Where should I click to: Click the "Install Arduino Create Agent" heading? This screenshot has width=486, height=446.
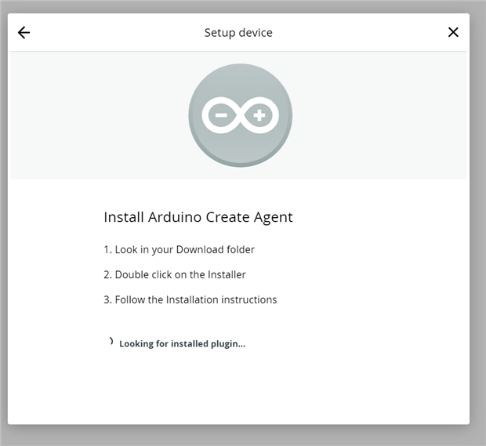198,217
